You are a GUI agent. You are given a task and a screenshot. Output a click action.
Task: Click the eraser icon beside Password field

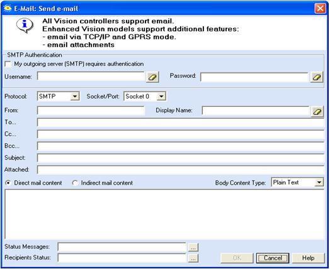[317, 77]
